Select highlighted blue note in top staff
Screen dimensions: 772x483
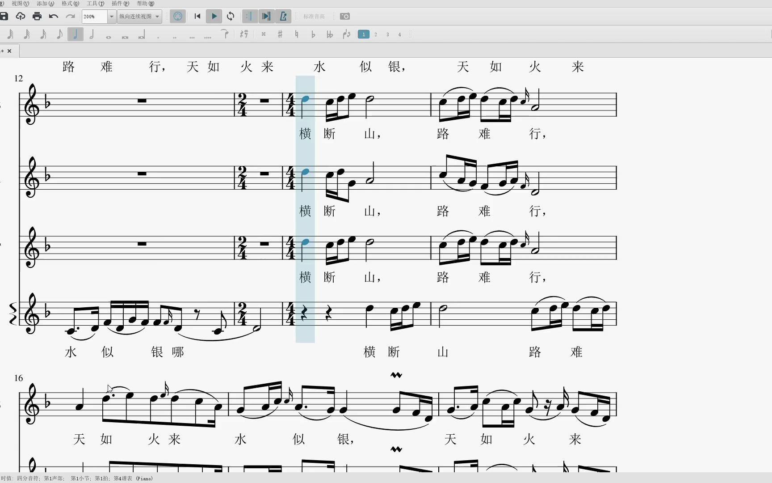306,99
